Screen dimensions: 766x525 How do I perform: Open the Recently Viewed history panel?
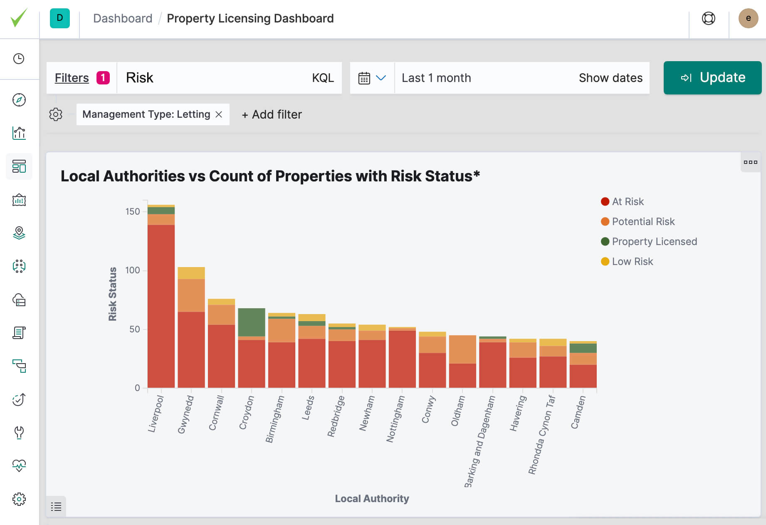point(19,59)
